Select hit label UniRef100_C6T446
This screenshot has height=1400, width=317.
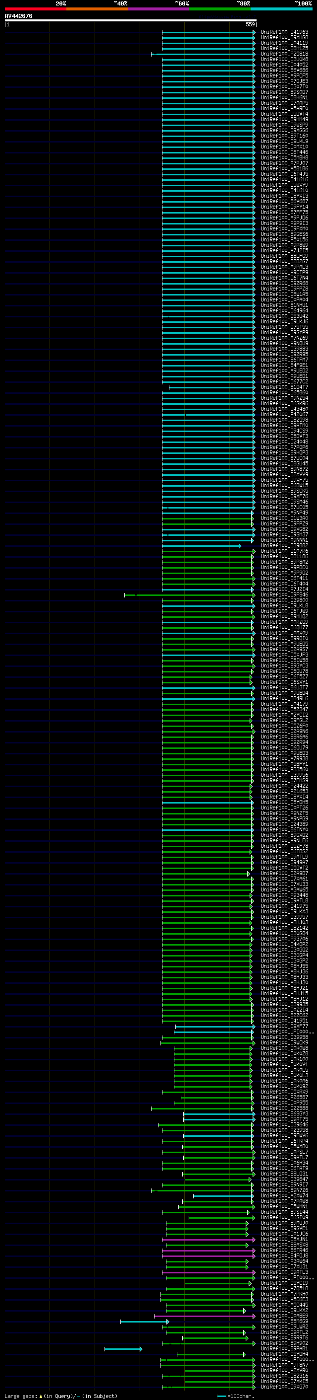(284, 152)
